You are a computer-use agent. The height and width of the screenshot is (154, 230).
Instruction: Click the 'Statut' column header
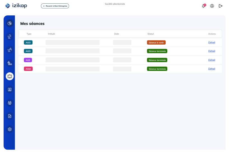[x=150, y=34]
